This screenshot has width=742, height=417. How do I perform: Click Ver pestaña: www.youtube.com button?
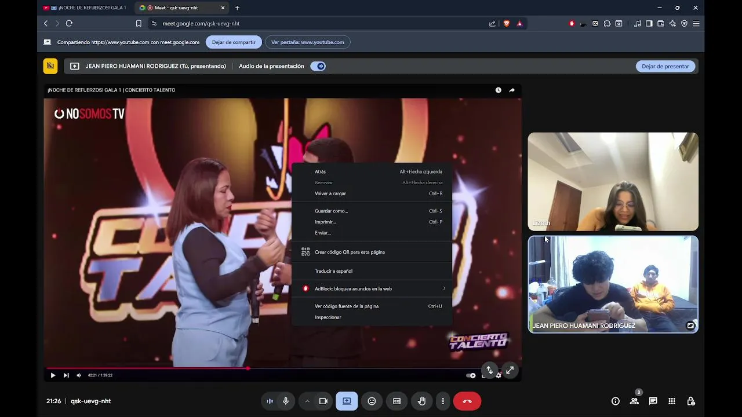coord(308,42)
